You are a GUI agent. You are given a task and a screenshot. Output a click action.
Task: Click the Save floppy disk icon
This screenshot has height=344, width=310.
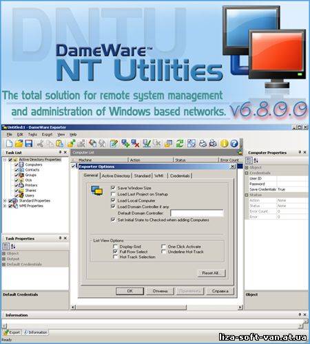pyautogui.click(x=28, y=144)
